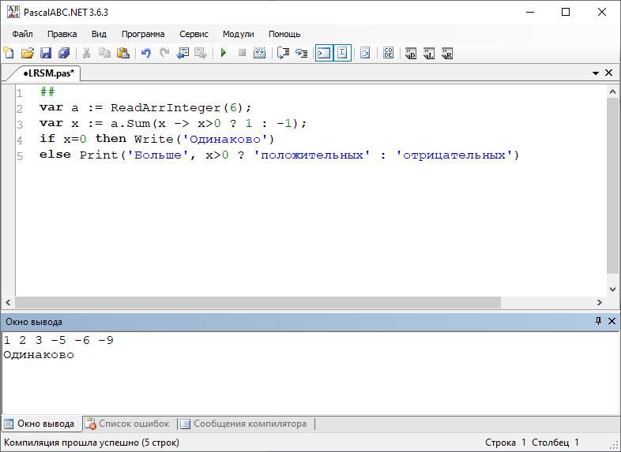
Task: Click the horizontal scrollbar right arrow
Action: (600, 302)
